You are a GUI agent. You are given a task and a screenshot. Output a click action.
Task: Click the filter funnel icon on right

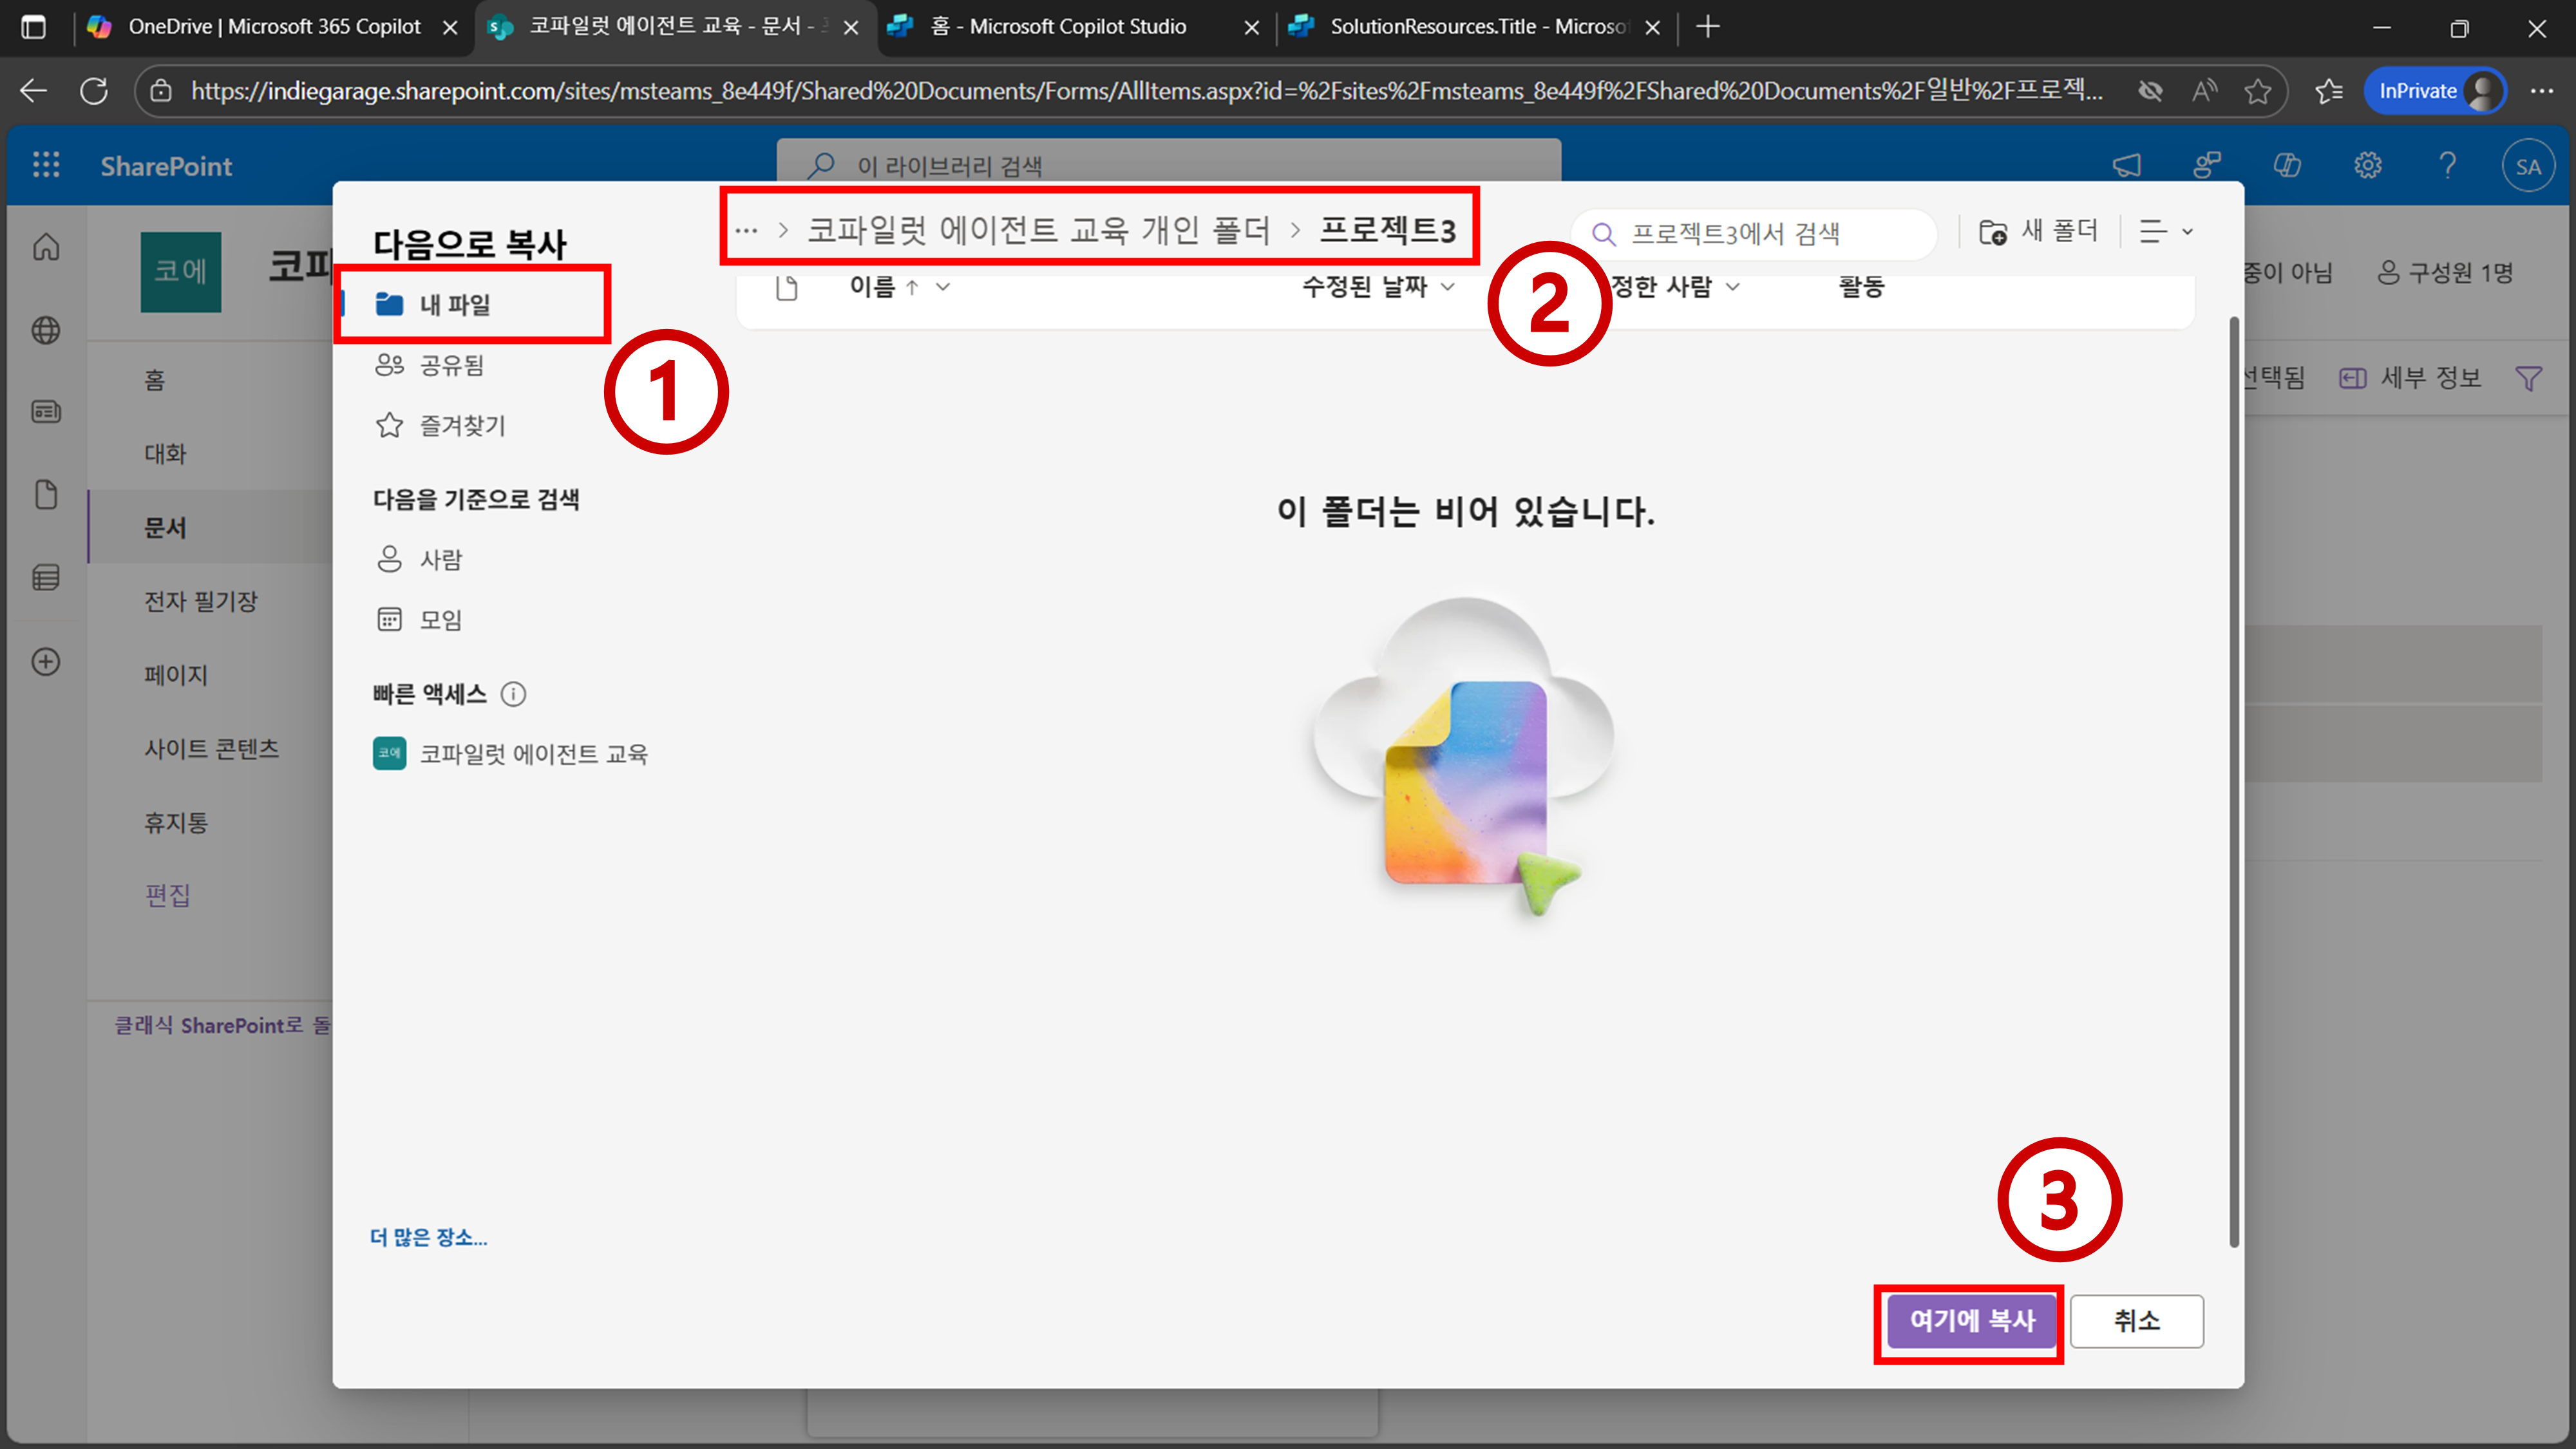pos(2528,378)
